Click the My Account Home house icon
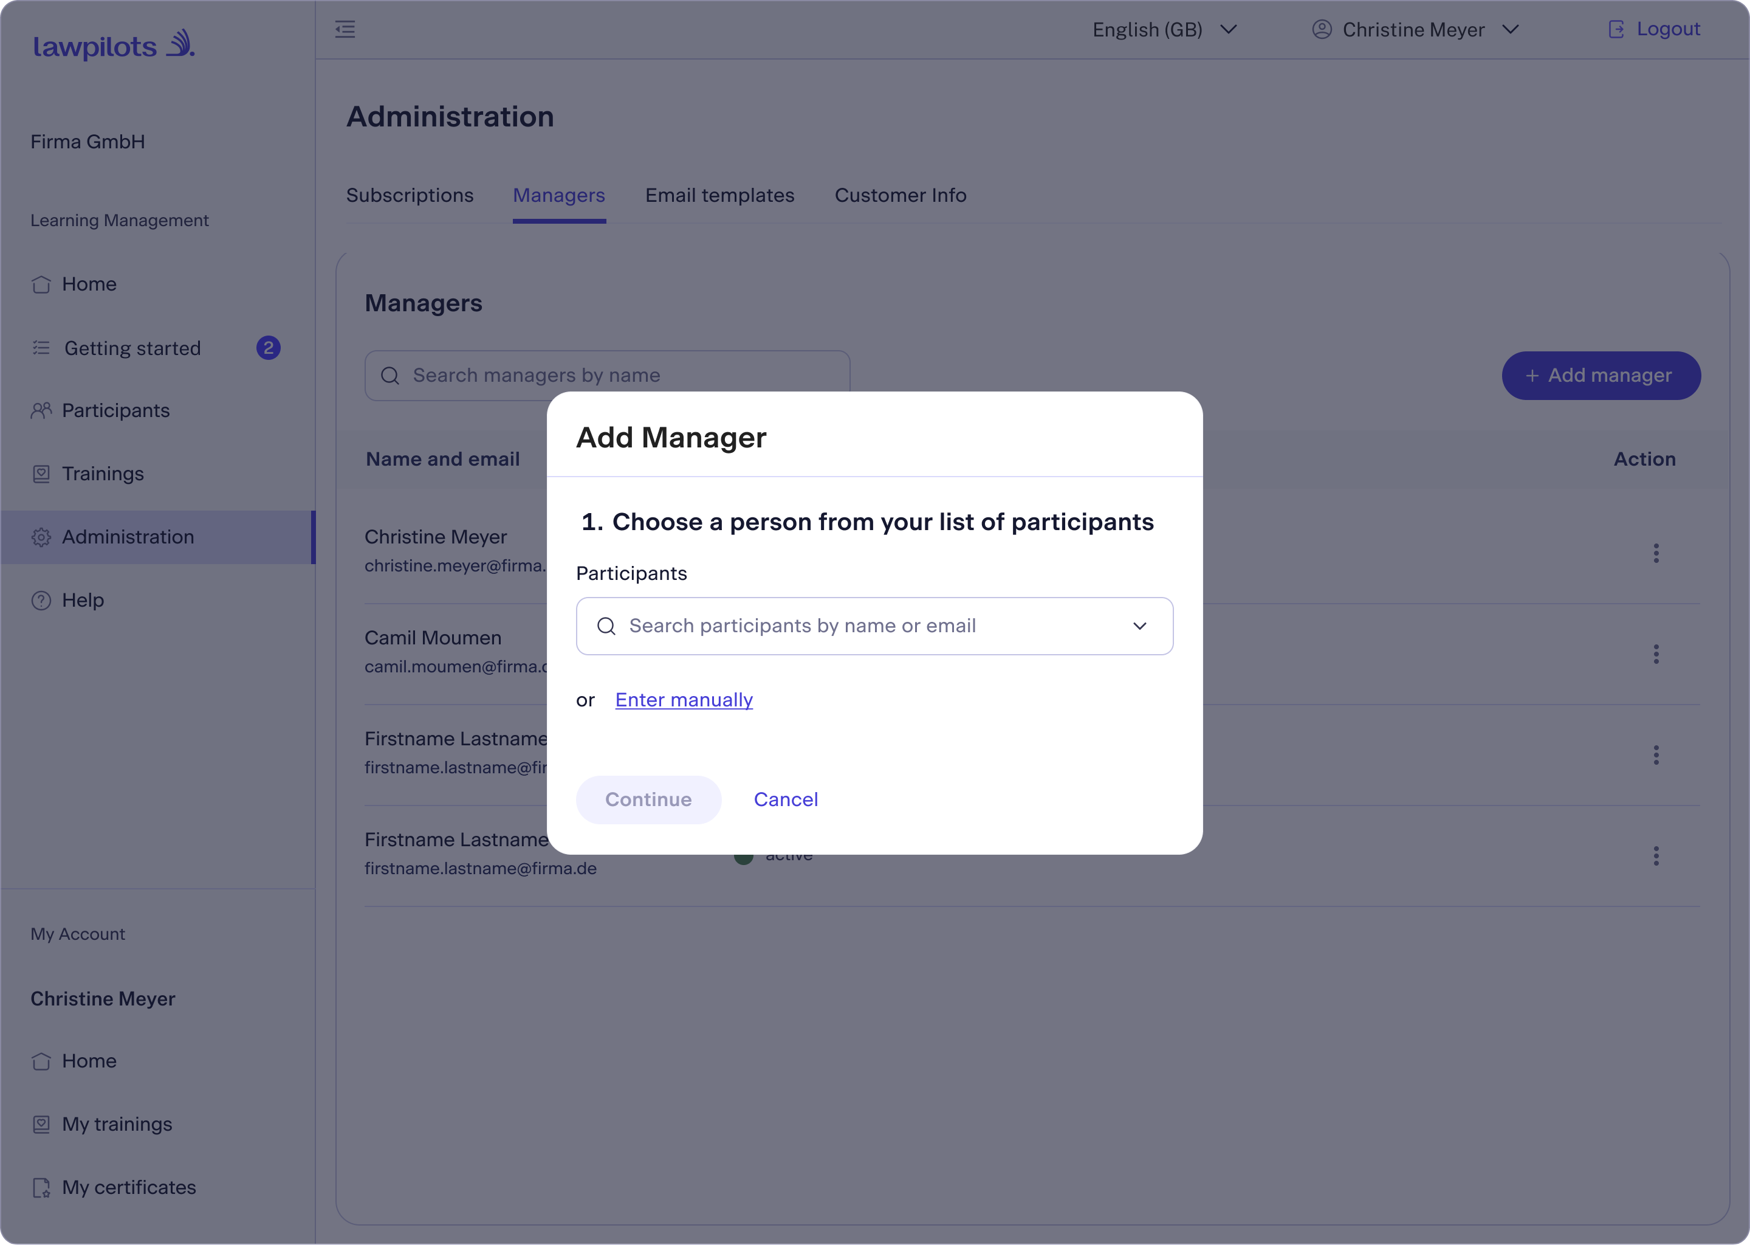Image resolution: width=1750 pixels, height=1245 pixels. pyautogui.click(x=41, y=1062)
